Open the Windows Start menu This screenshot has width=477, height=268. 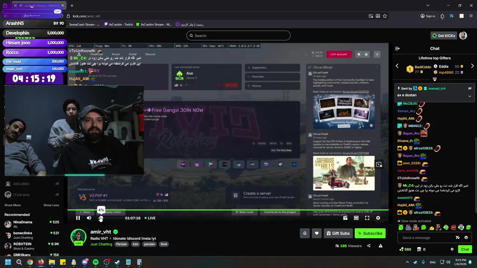coord(8,262)
